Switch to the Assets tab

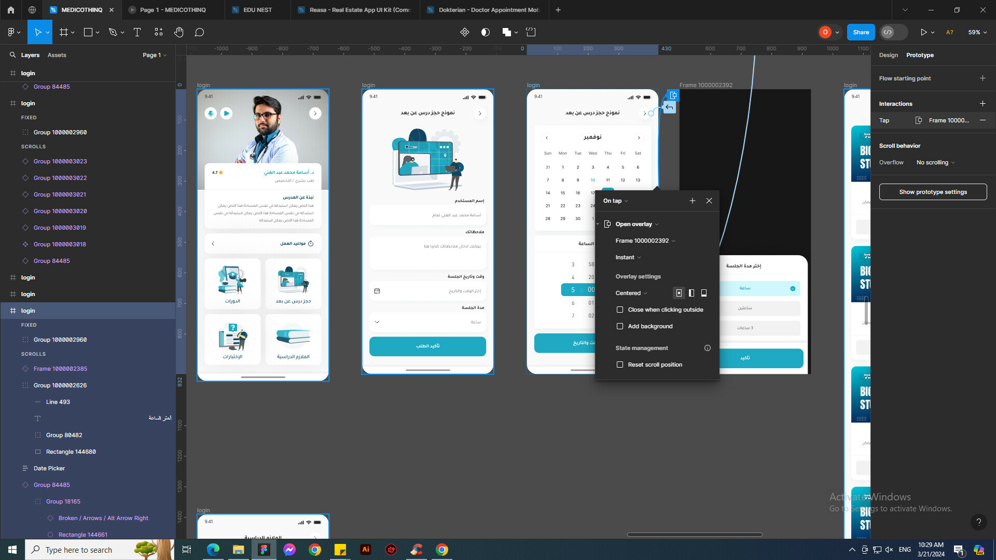point(57,55)
